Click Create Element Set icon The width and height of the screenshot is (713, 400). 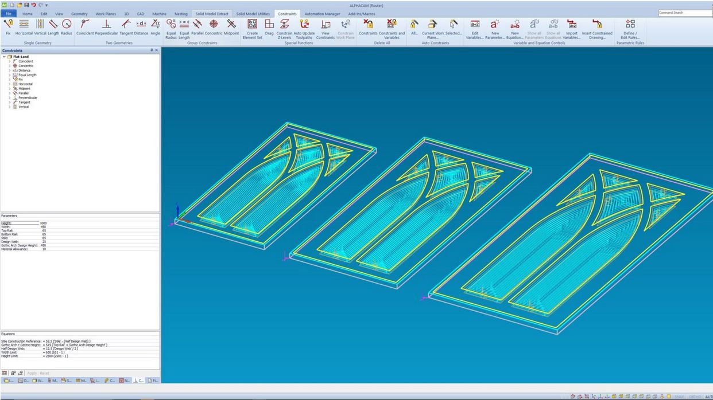tap(252, 26)
